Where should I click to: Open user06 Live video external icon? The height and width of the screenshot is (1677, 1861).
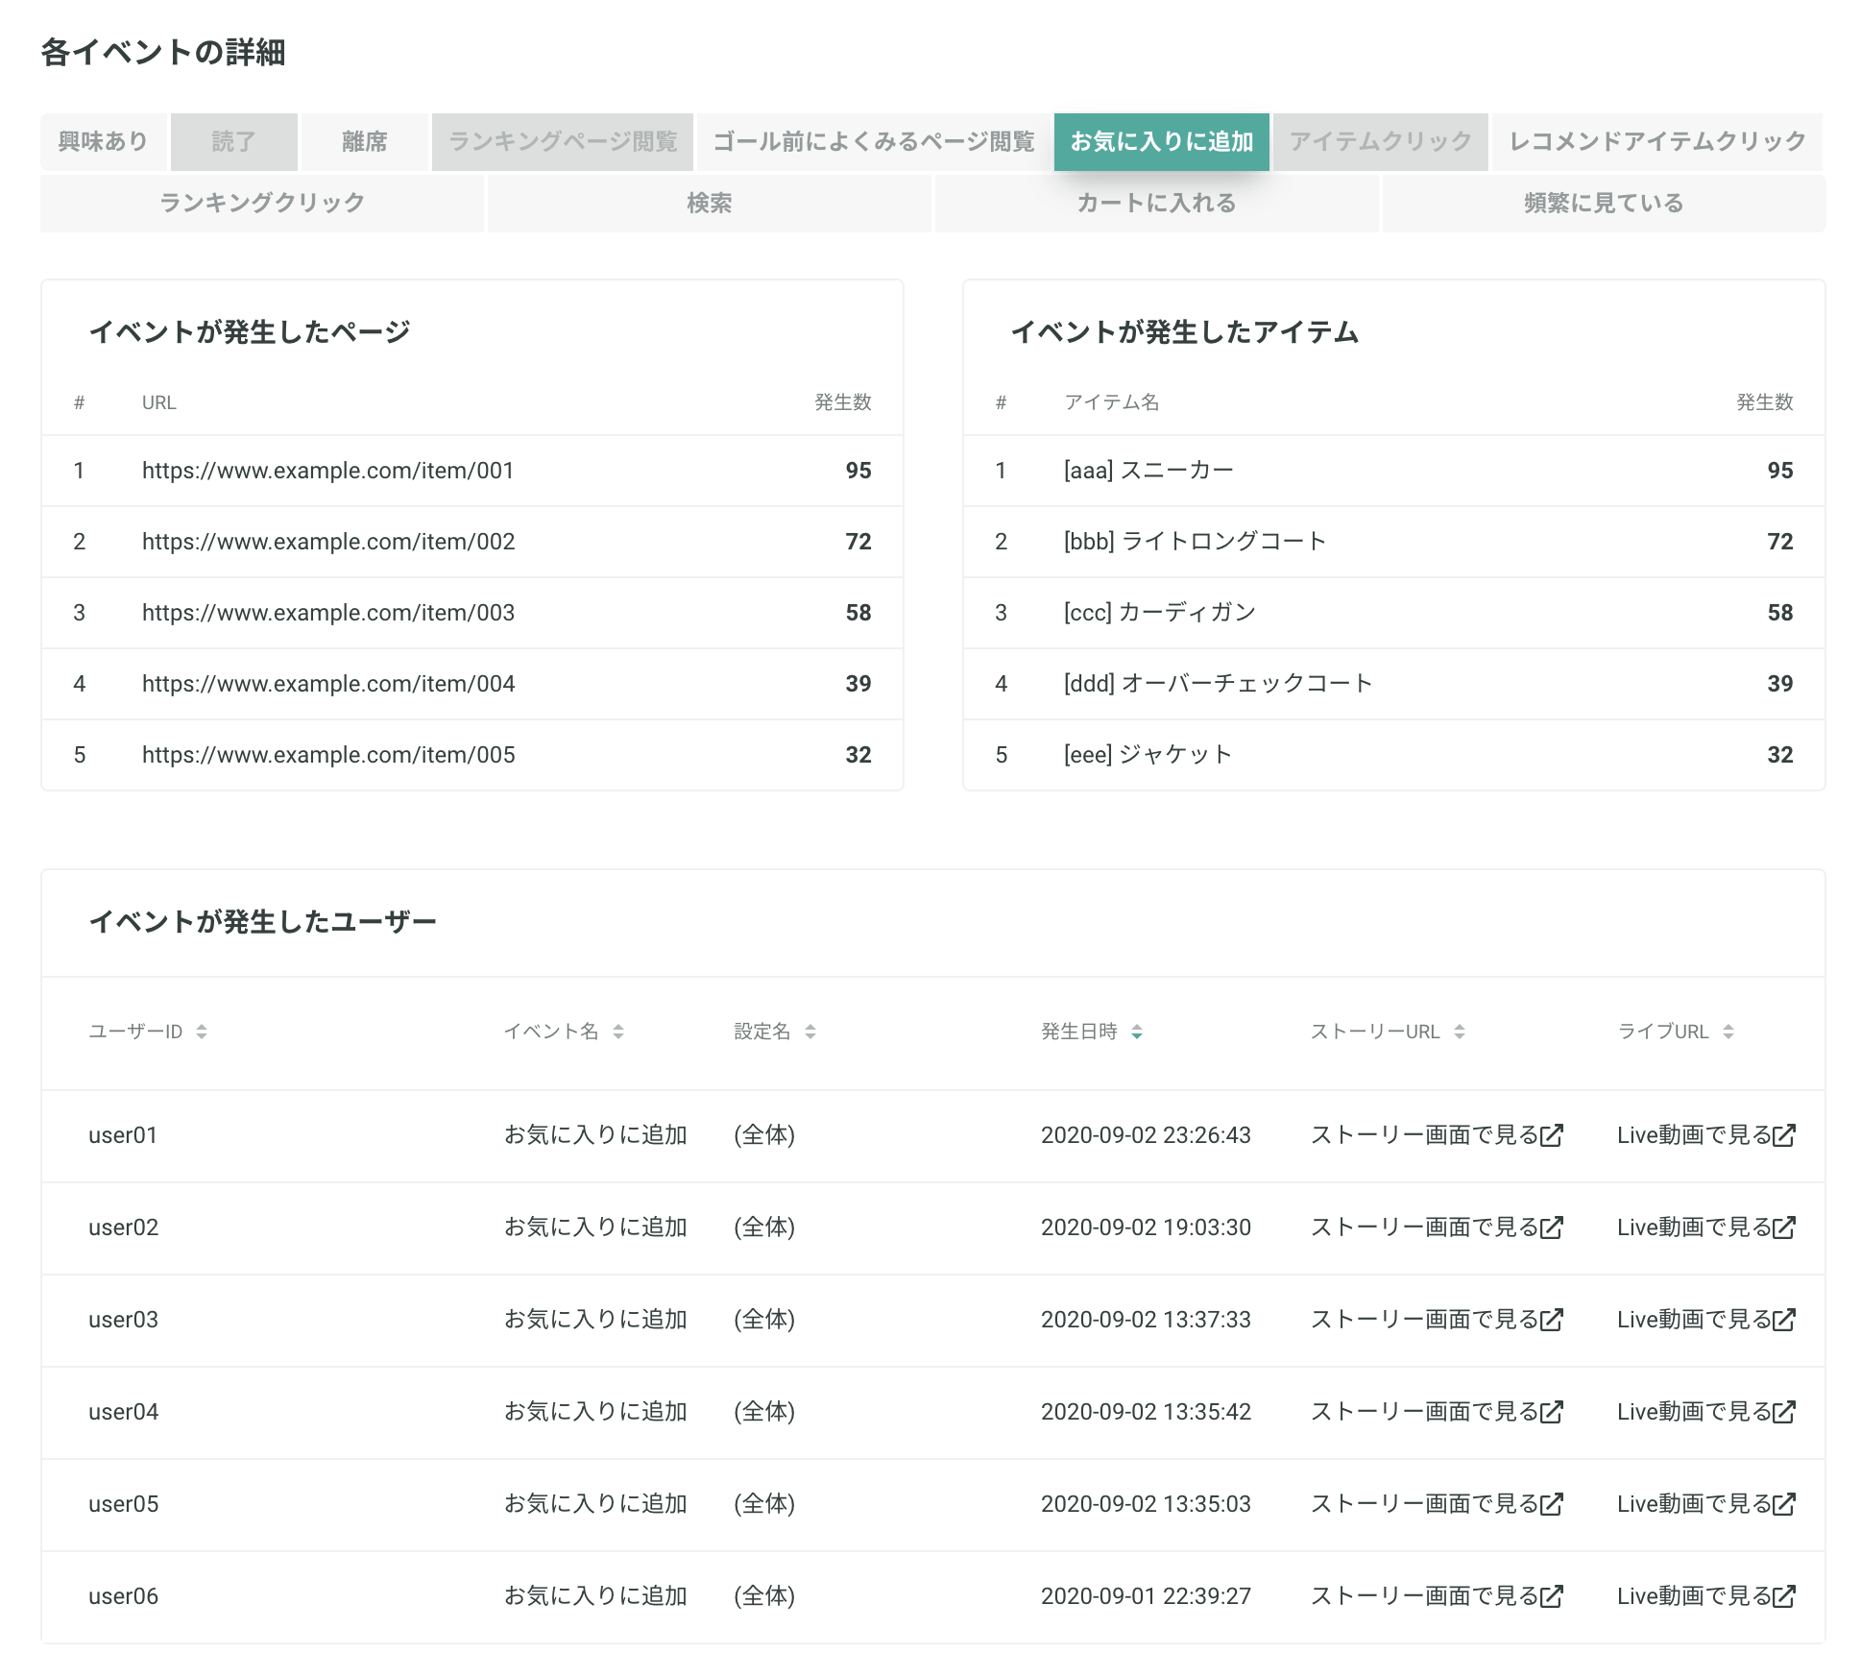point(1784,1596)
